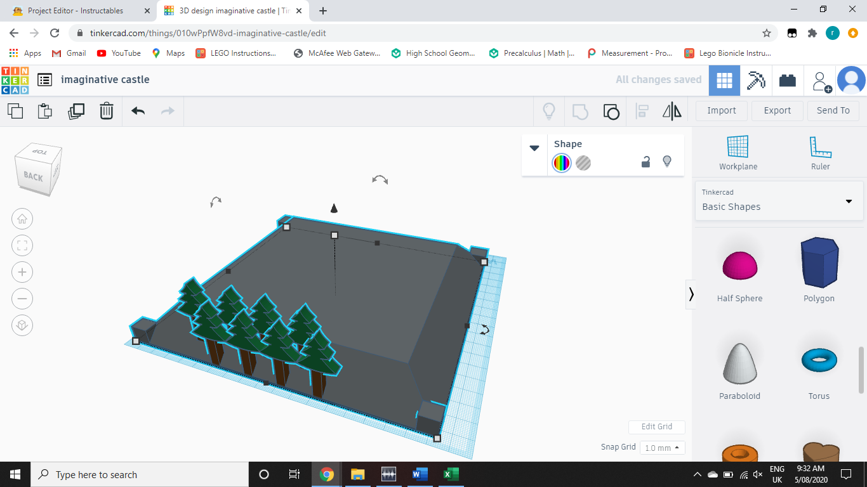
Task: Open the design list menu icon
Action: click(44, 80)
